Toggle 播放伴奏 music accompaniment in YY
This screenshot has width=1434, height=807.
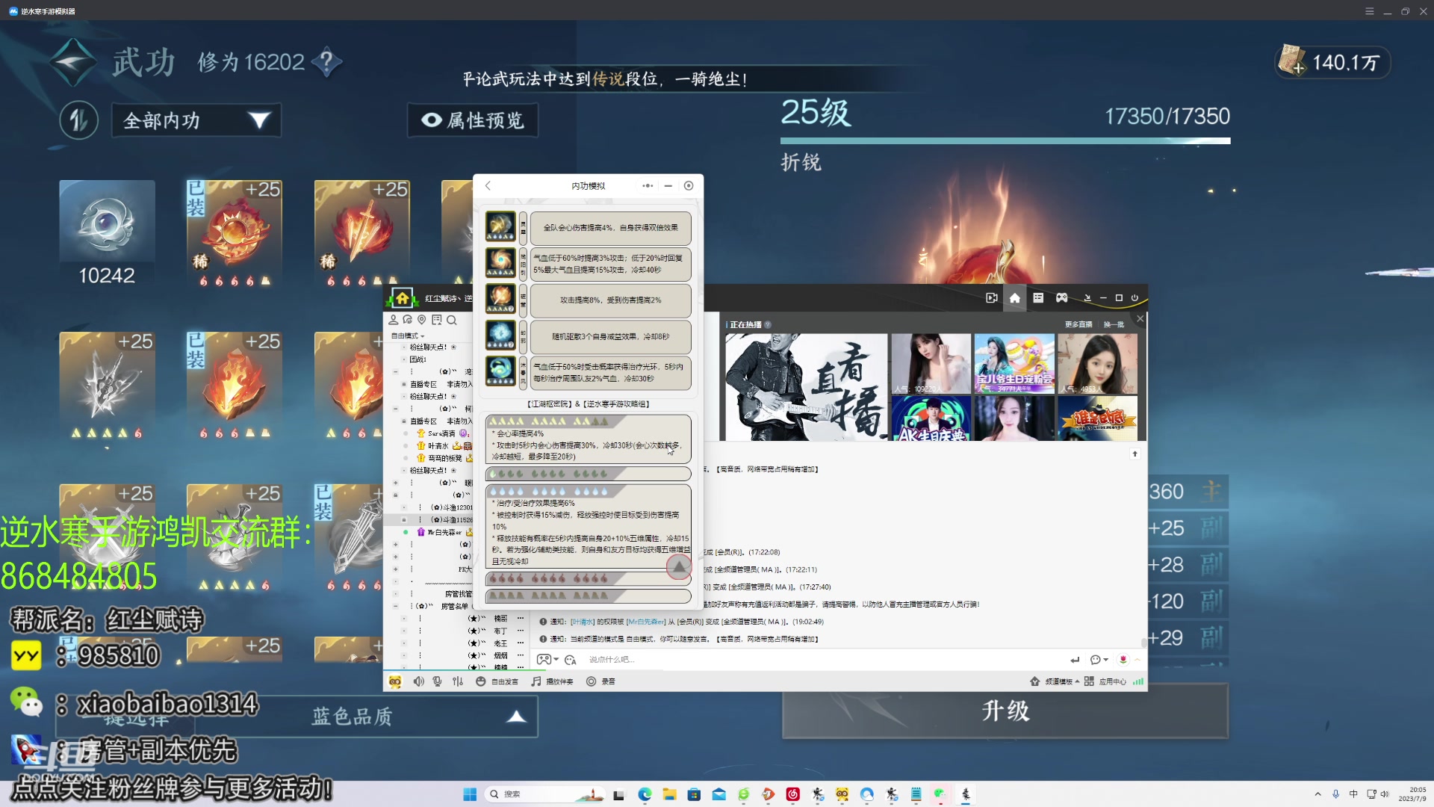tap(553, 681)
